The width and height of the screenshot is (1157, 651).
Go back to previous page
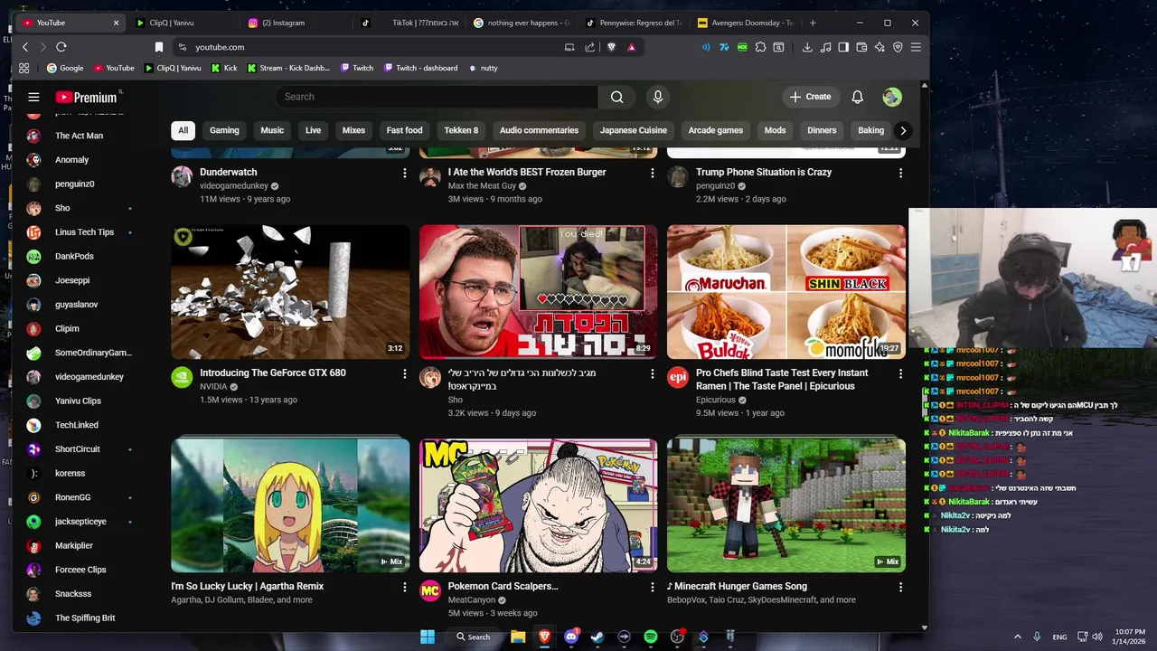tap(25, 47)
